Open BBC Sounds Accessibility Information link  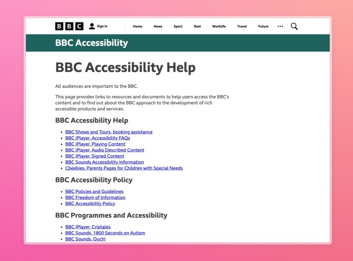point(104,162)
